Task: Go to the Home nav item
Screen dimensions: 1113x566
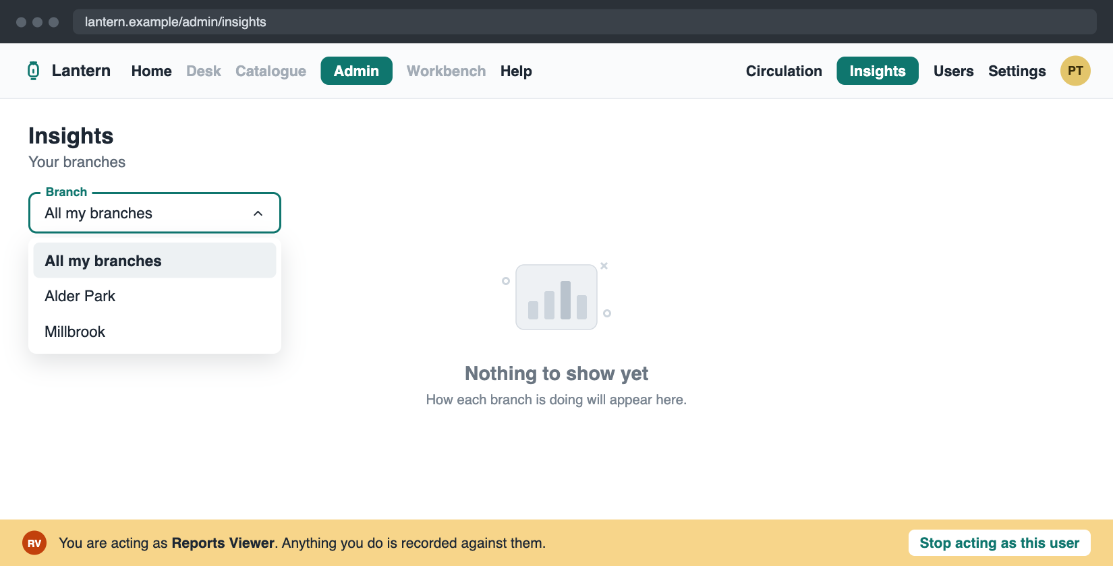Action: pyautogui.click(x=152, y=71)
